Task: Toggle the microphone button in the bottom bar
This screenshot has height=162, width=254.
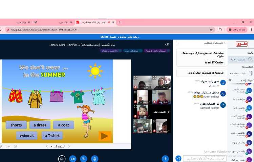Action: click(94, 158)
